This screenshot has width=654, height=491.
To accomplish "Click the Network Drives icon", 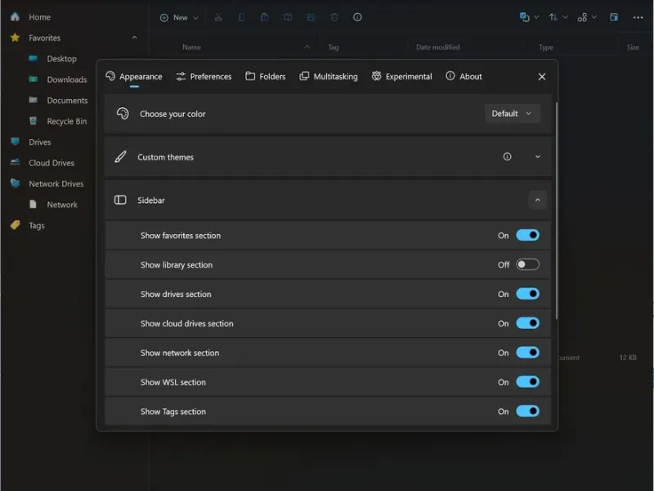I will [x=15, y=183].
